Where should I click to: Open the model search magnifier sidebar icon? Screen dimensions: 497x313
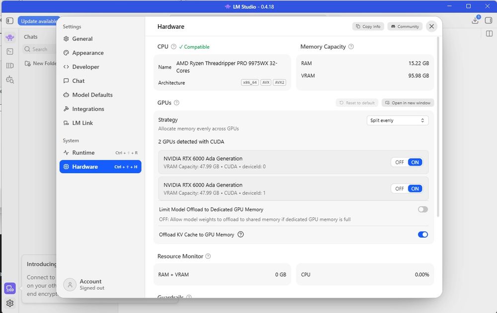coord(10,79)
